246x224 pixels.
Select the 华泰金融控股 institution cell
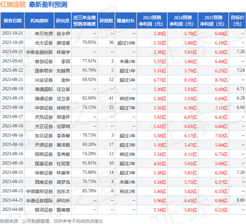click(39, 52)
